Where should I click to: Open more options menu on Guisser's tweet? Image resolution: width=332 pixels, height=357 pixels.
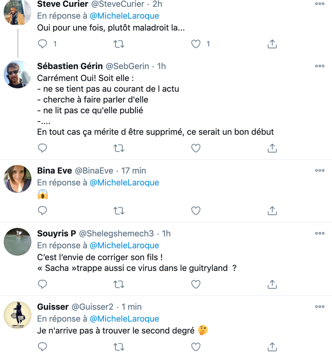[320, 307]
